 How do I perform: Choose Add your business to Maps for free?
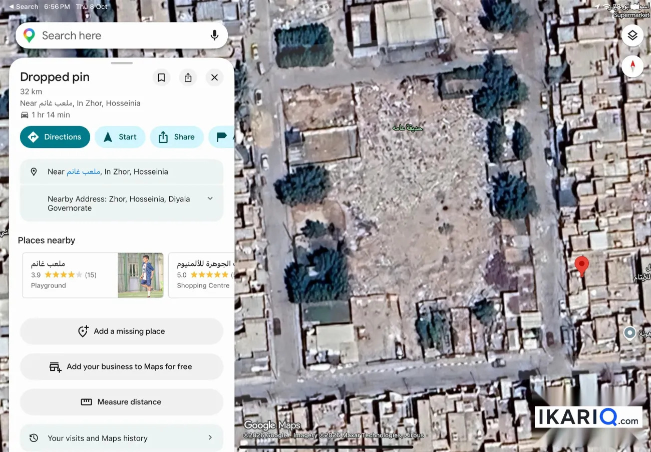[x=121, y=366]
